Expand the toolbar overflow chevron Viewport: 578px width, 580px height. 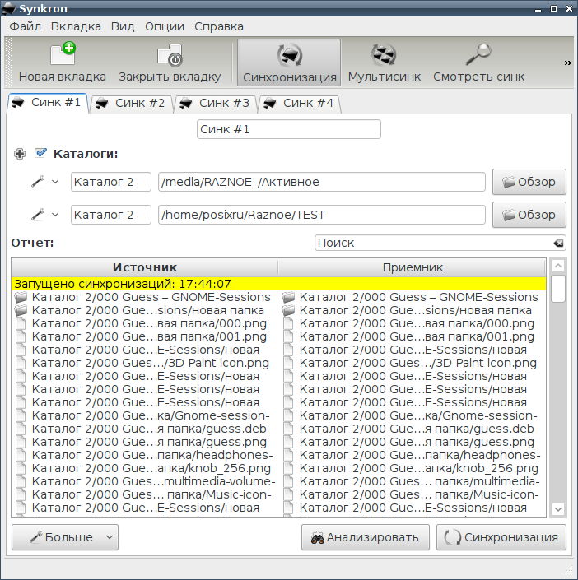[x=567, y=63]
